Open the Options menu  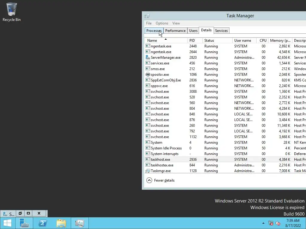click(x=162, y=23)
